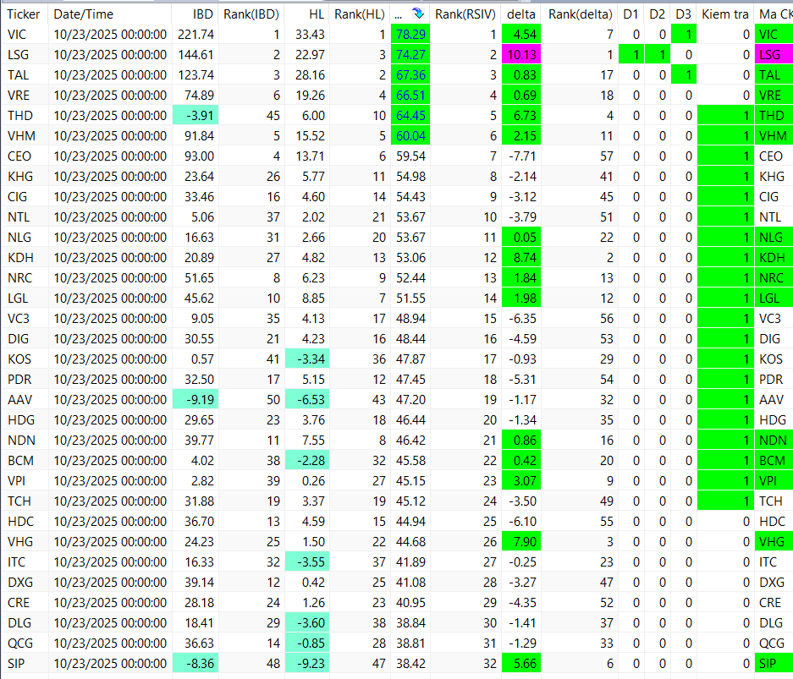The height and width of the screenshot is (679, 793).
Task: Click the Rank(HL) column header
Action: (x=360, y=14)
